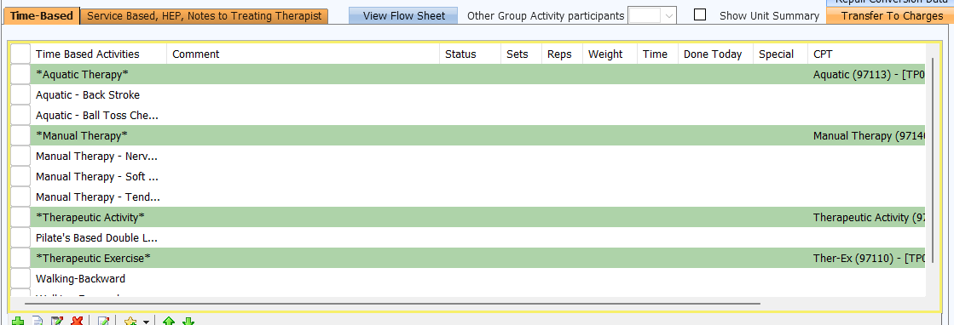The image size is (954, 325).
Task: Check the box for *Manual Therapy* row
Action: click(20, 135)
